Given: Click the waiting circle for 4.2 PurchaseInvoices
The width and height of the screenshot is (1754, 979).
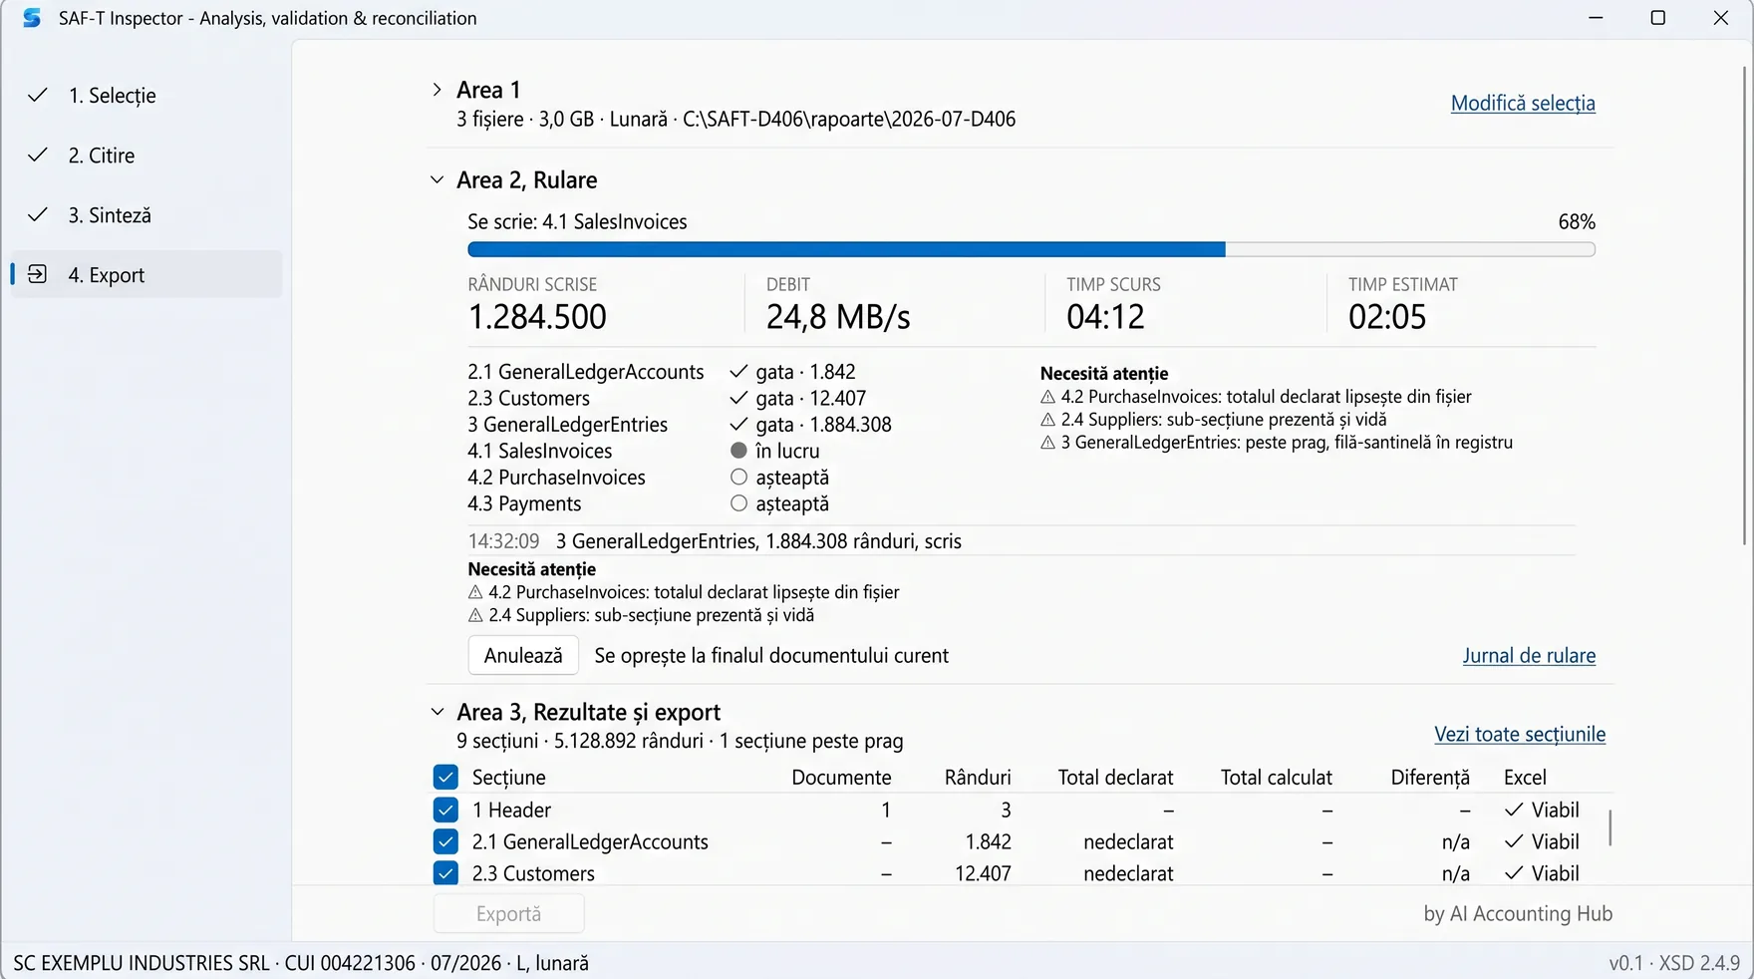Looking at the screenshot, I should pos(738,478).
